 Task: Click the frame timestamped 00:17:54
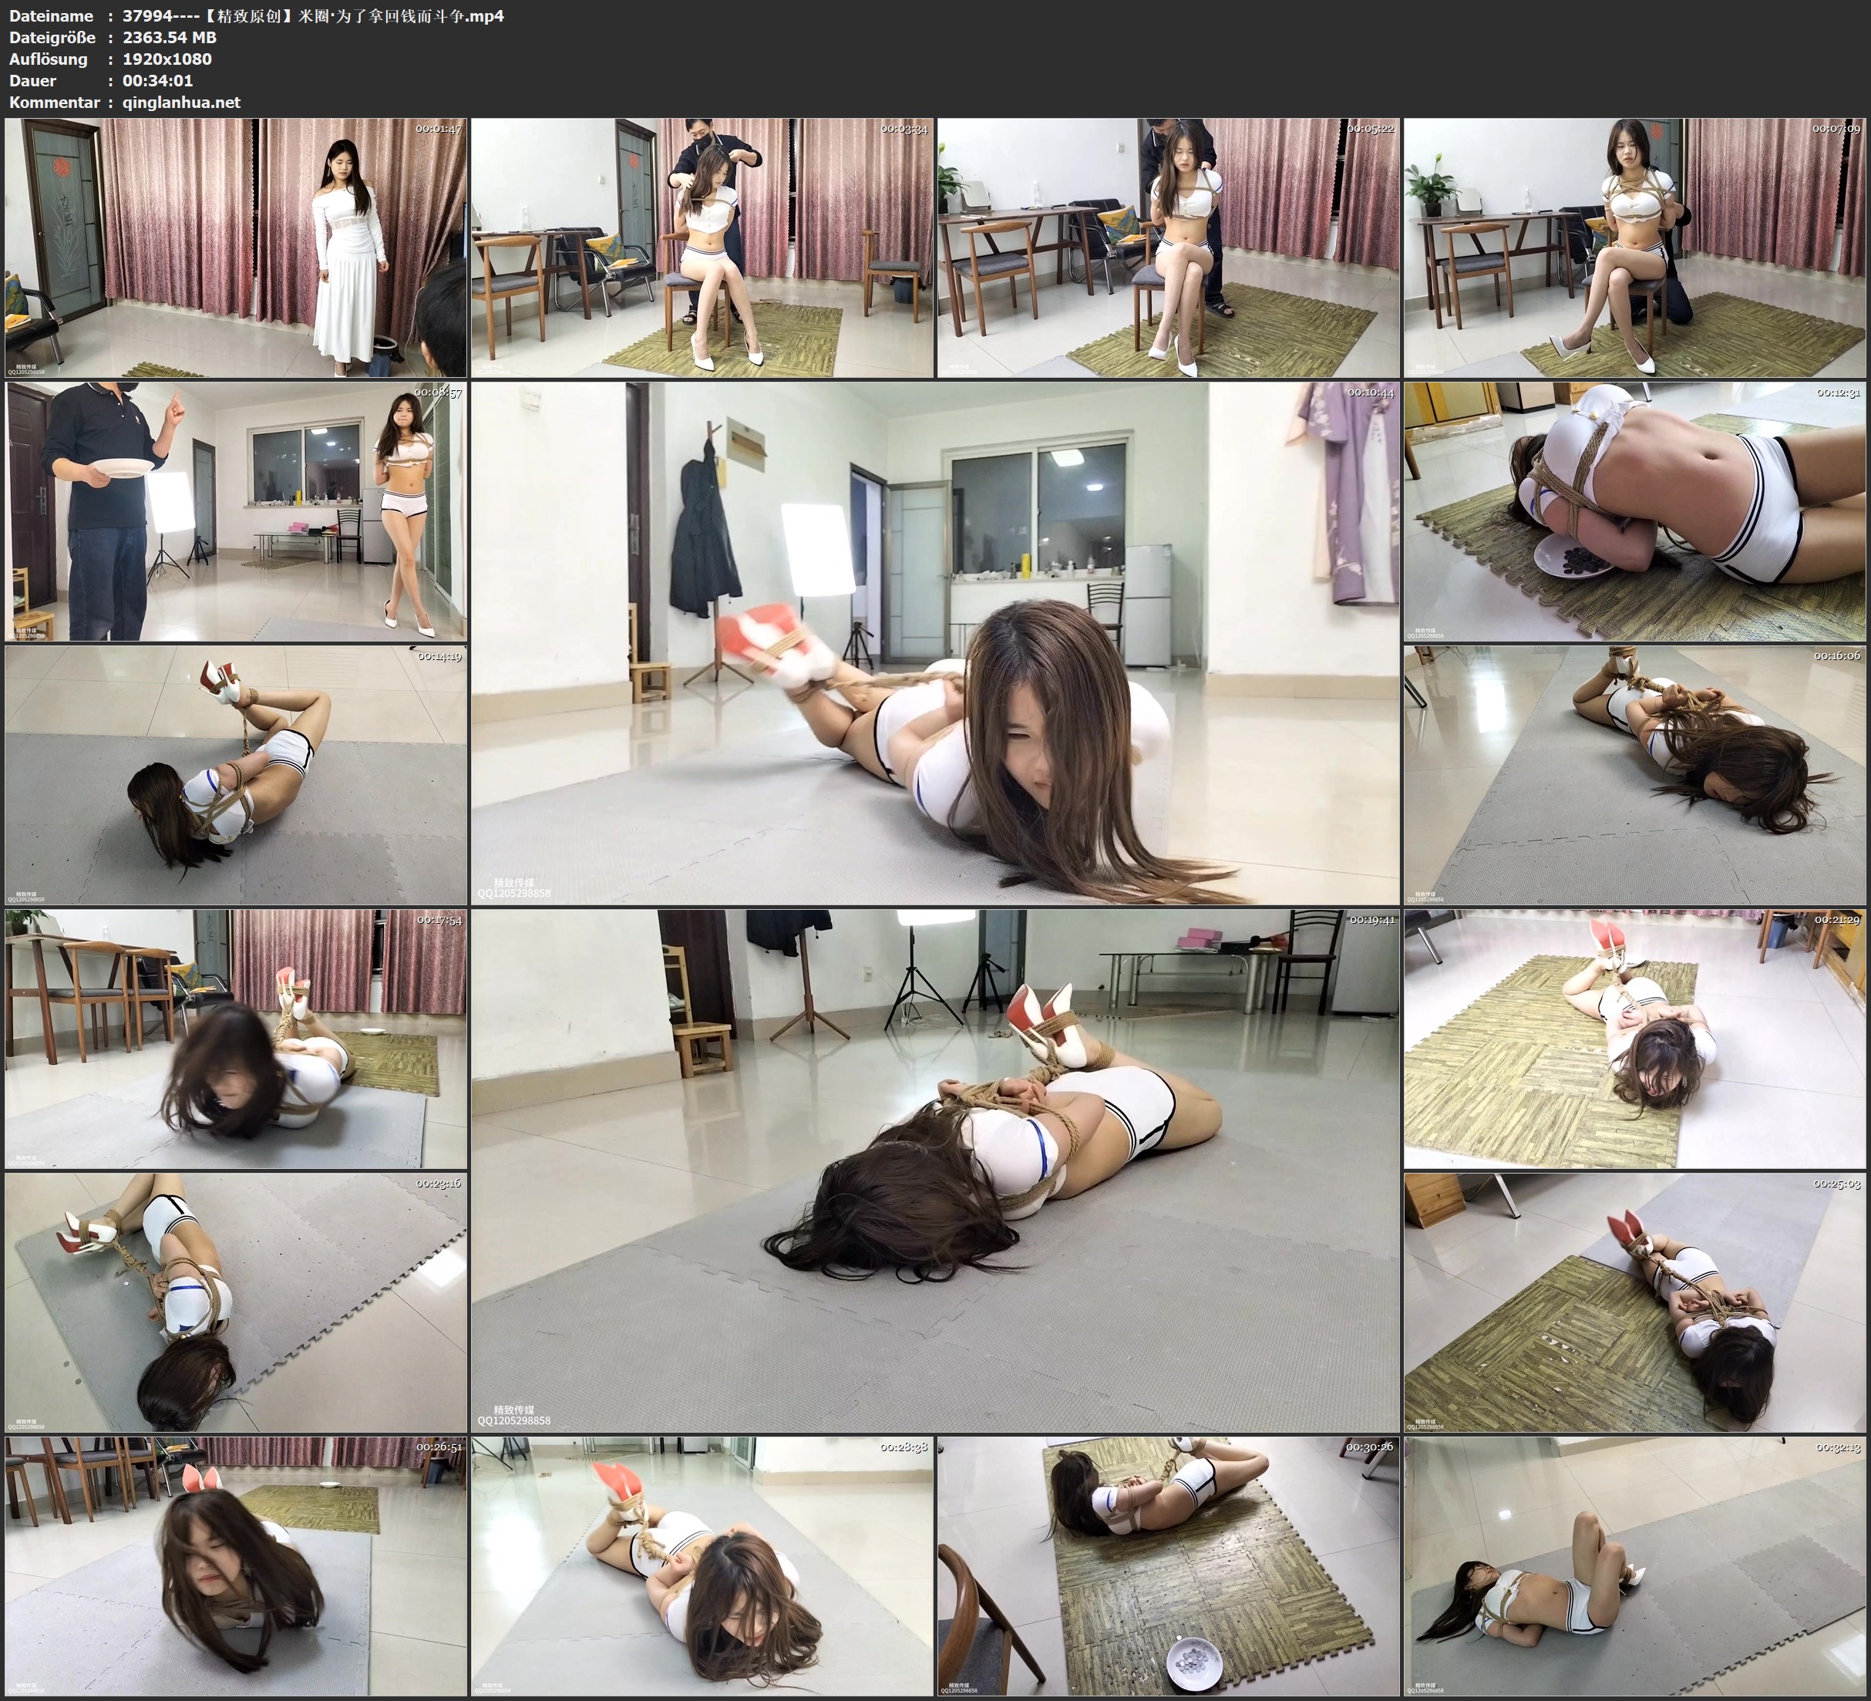click(x=236, y=1038)
